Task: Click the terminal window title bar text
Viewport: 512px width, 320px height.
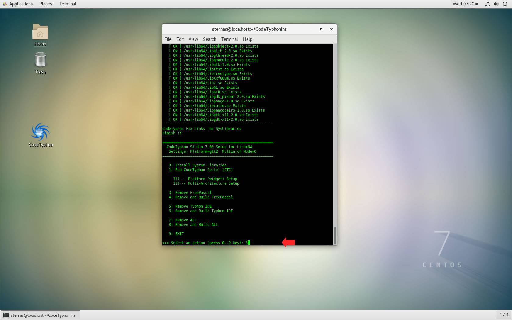Action: (x=249, y=29)
